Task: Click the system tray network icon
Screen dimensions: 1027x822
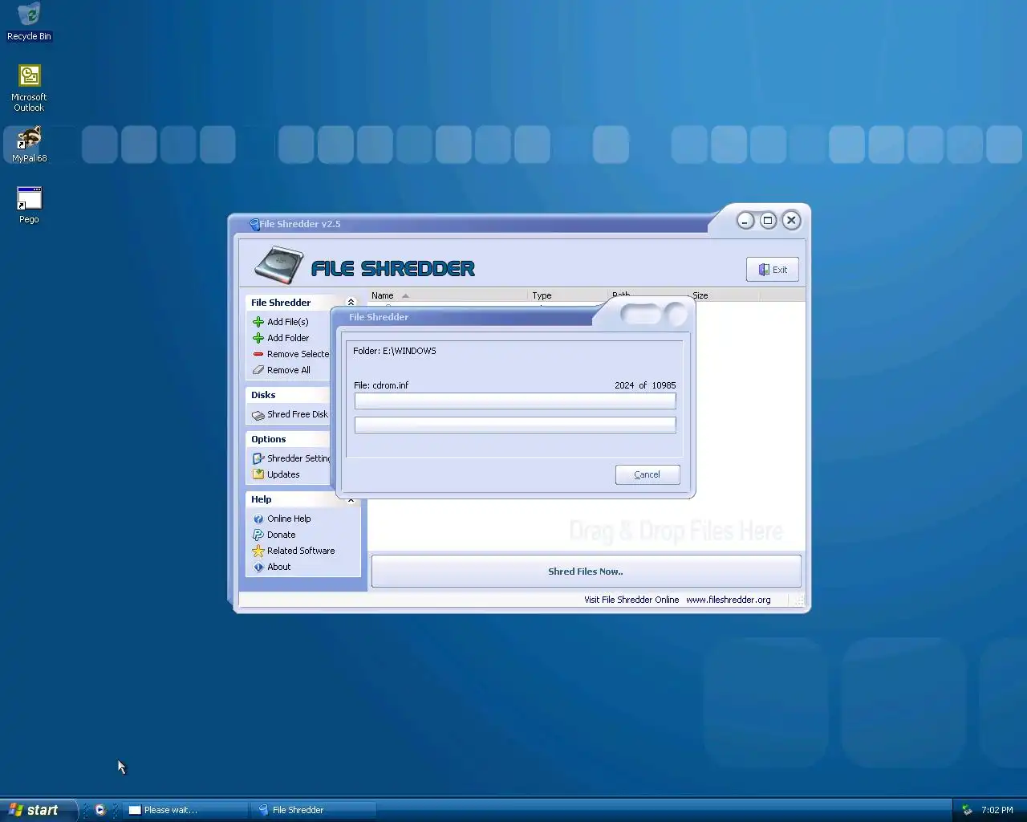Action: (967, 810)
